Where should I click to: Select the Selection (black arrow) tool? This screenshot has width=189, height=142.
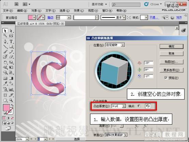5,31
